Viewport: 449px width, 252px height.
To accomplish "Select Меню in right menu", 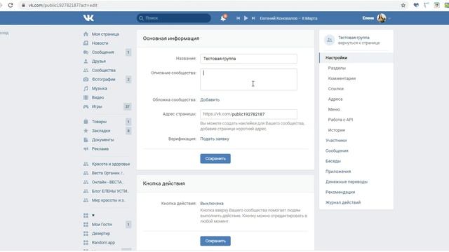I will pyautogui.click(x=334, y=109).
